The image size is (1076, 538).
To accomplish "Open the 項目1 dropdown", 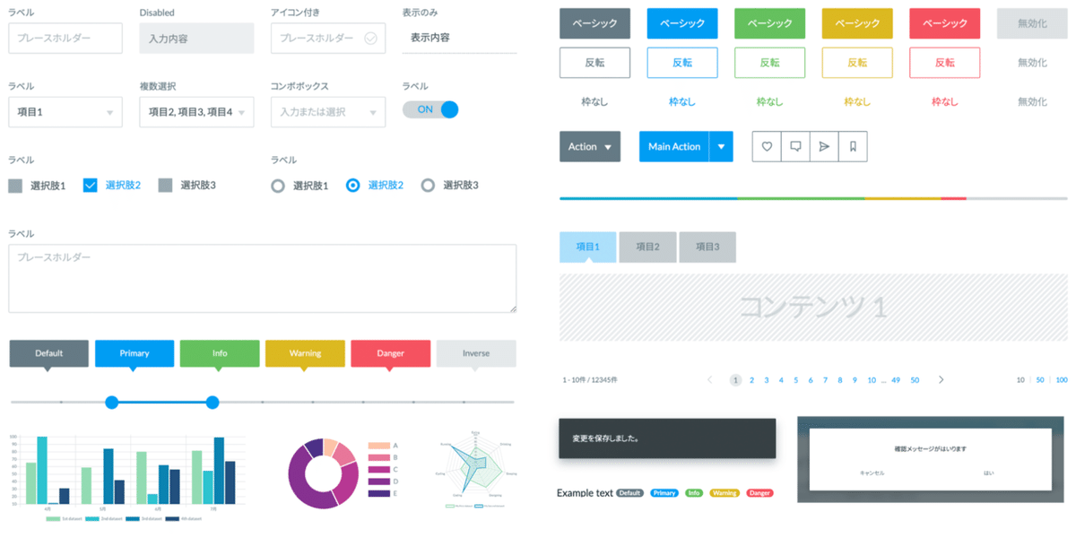I will [65, 112].
